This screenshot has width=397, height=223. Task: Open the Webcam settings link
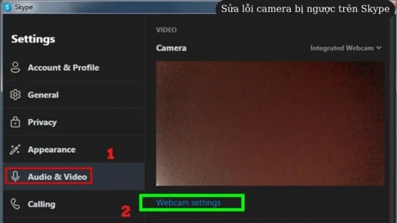click(188, 202)
